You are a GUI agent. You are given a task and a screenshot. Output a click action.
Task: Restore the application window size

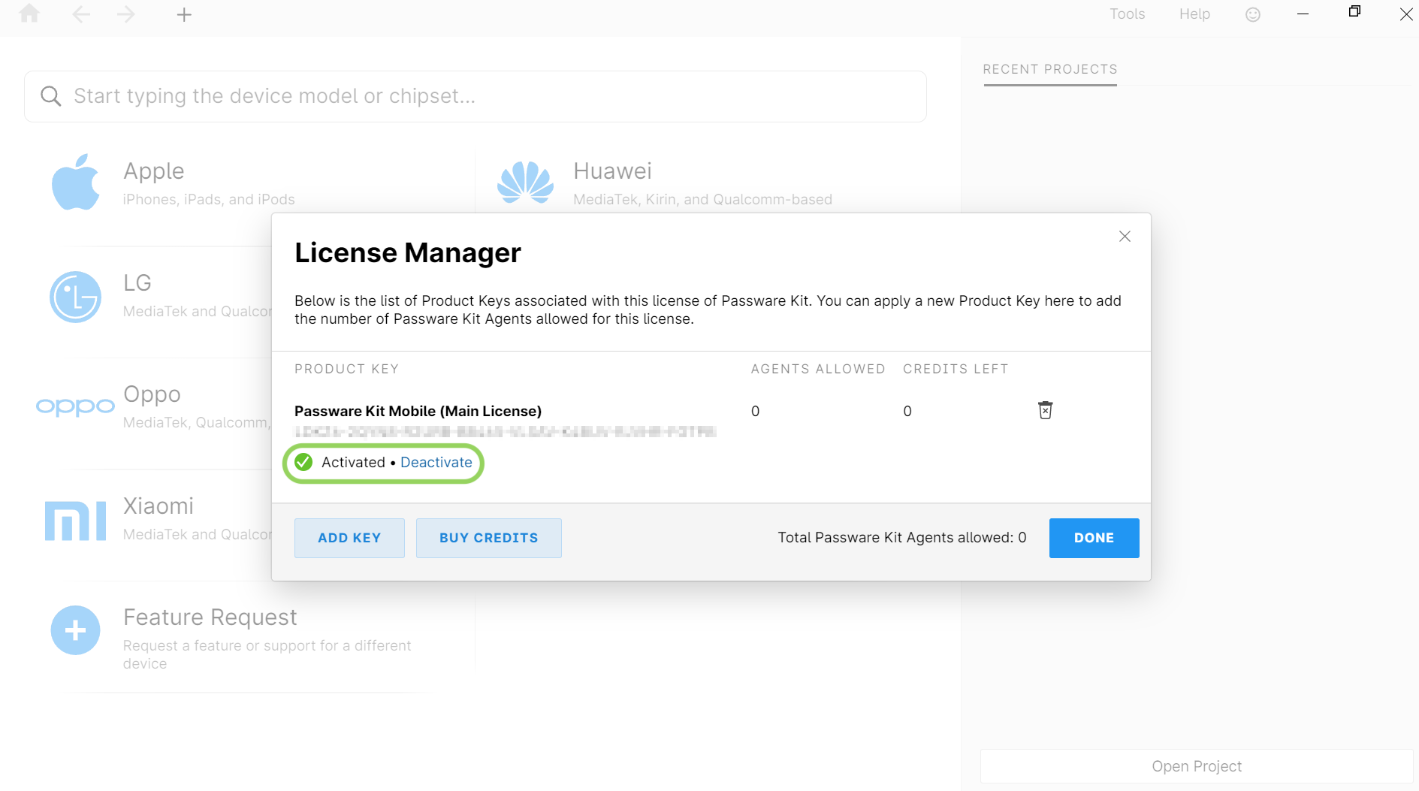1354,11
